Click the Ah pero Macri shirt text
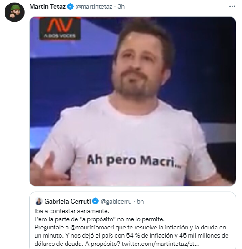The image size is (242, 249). tap(134, 160)
